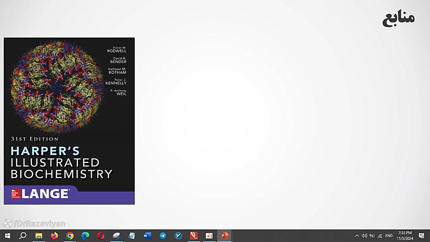The image size is (430, 242).
Task: Open the notepad-style app next to Snipping Tool
Action: click(132, 236)
